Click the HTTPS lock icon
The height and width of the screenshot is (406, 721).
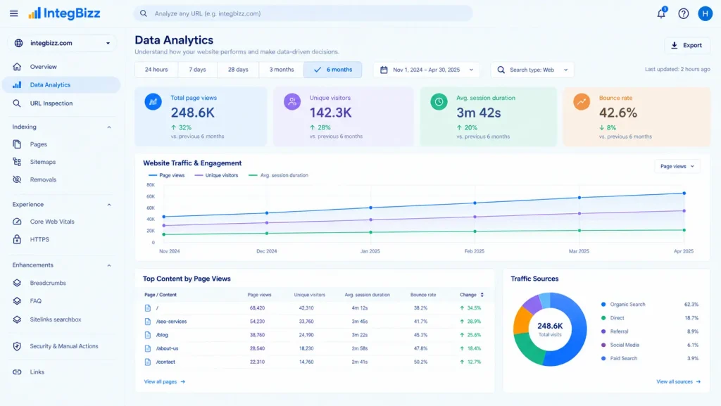point(17,239)
